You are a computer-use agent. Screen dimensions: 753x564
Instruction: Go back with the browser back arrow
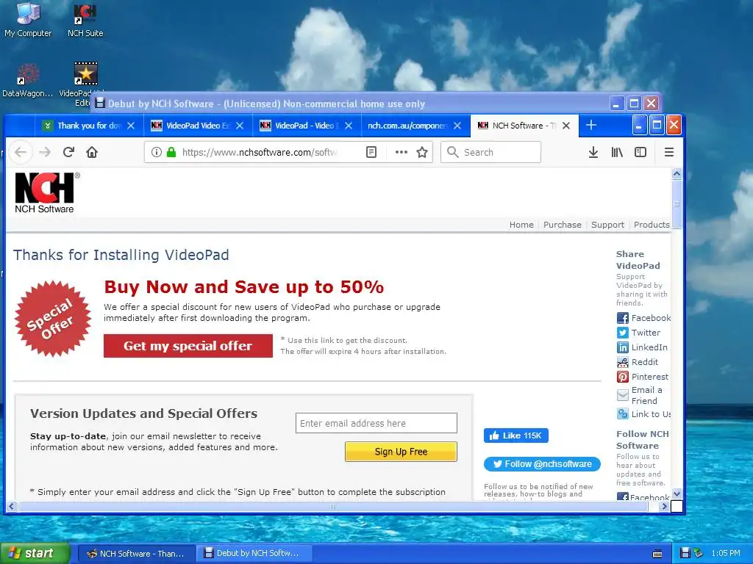[x=21, y=152]
